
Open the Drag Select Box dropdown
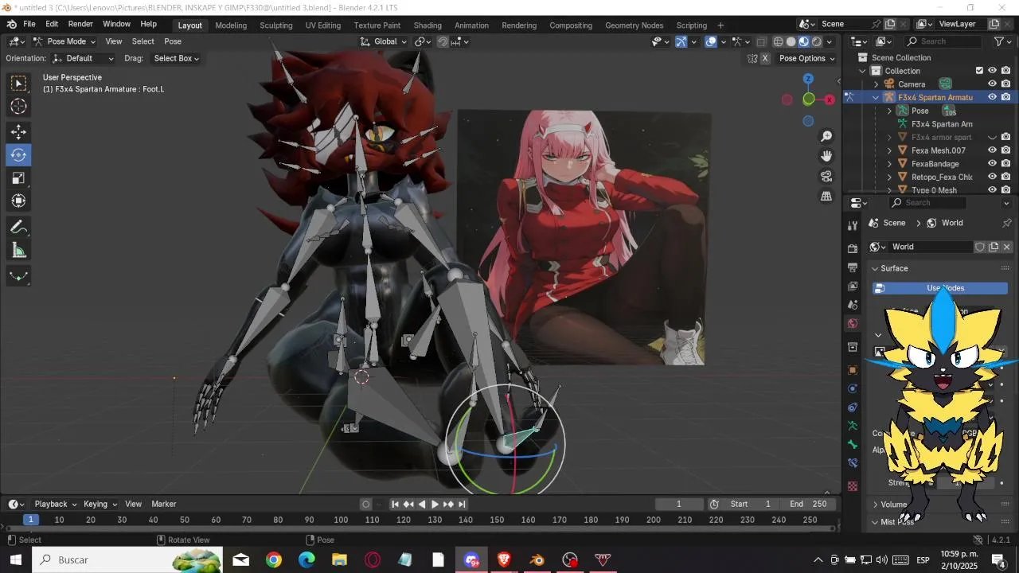[x=176, y=58]
